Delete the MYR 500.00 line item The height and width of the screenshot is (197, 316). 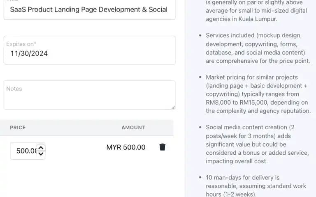pyautogui.click(x=163, y=147)
